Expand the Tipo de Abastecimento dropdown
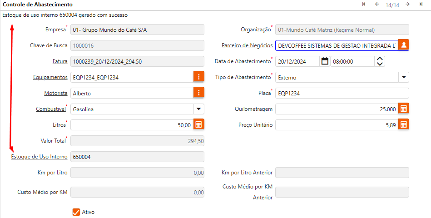The image size is (431, 218). click(x=404, y=77)
